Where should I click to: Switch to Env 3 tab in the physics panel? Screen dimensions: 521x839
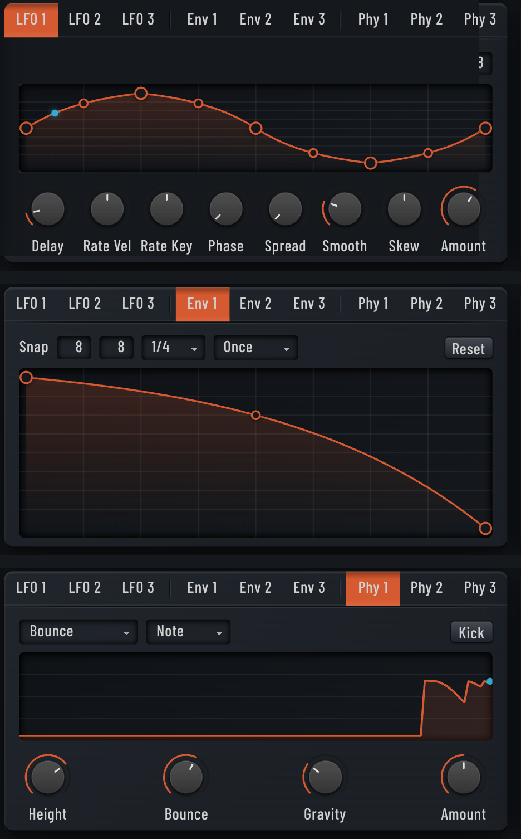click(x=309, y=588)
